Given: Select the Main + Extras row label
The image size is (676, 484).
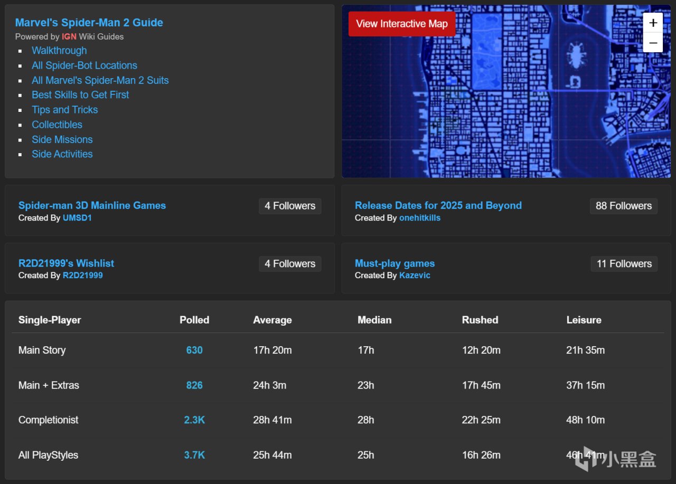Looking at the screenshot, I should (49, 385).
